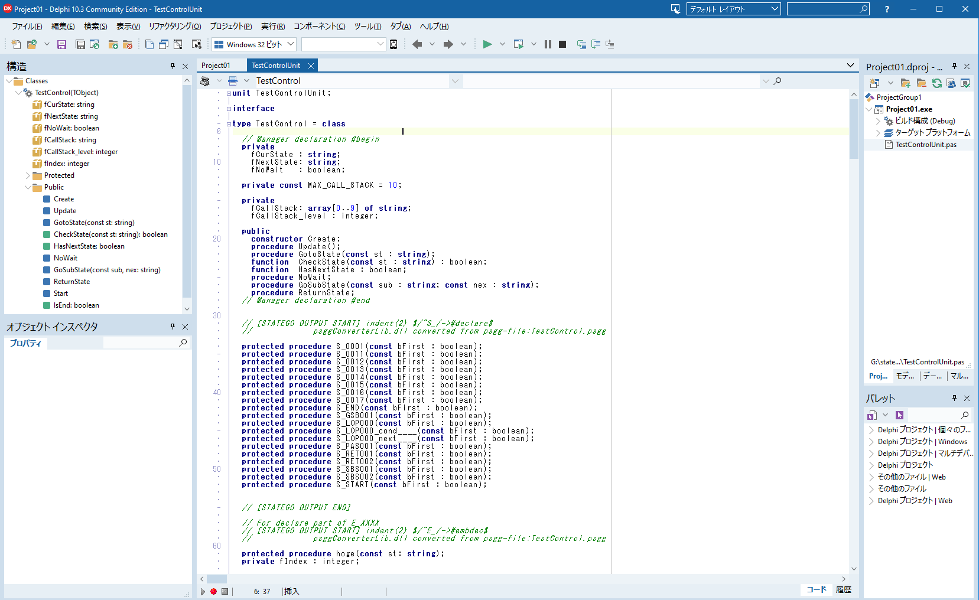Switch to 履歴 view in editor status bar
979x600 pixels.
(x=844, y=589)
